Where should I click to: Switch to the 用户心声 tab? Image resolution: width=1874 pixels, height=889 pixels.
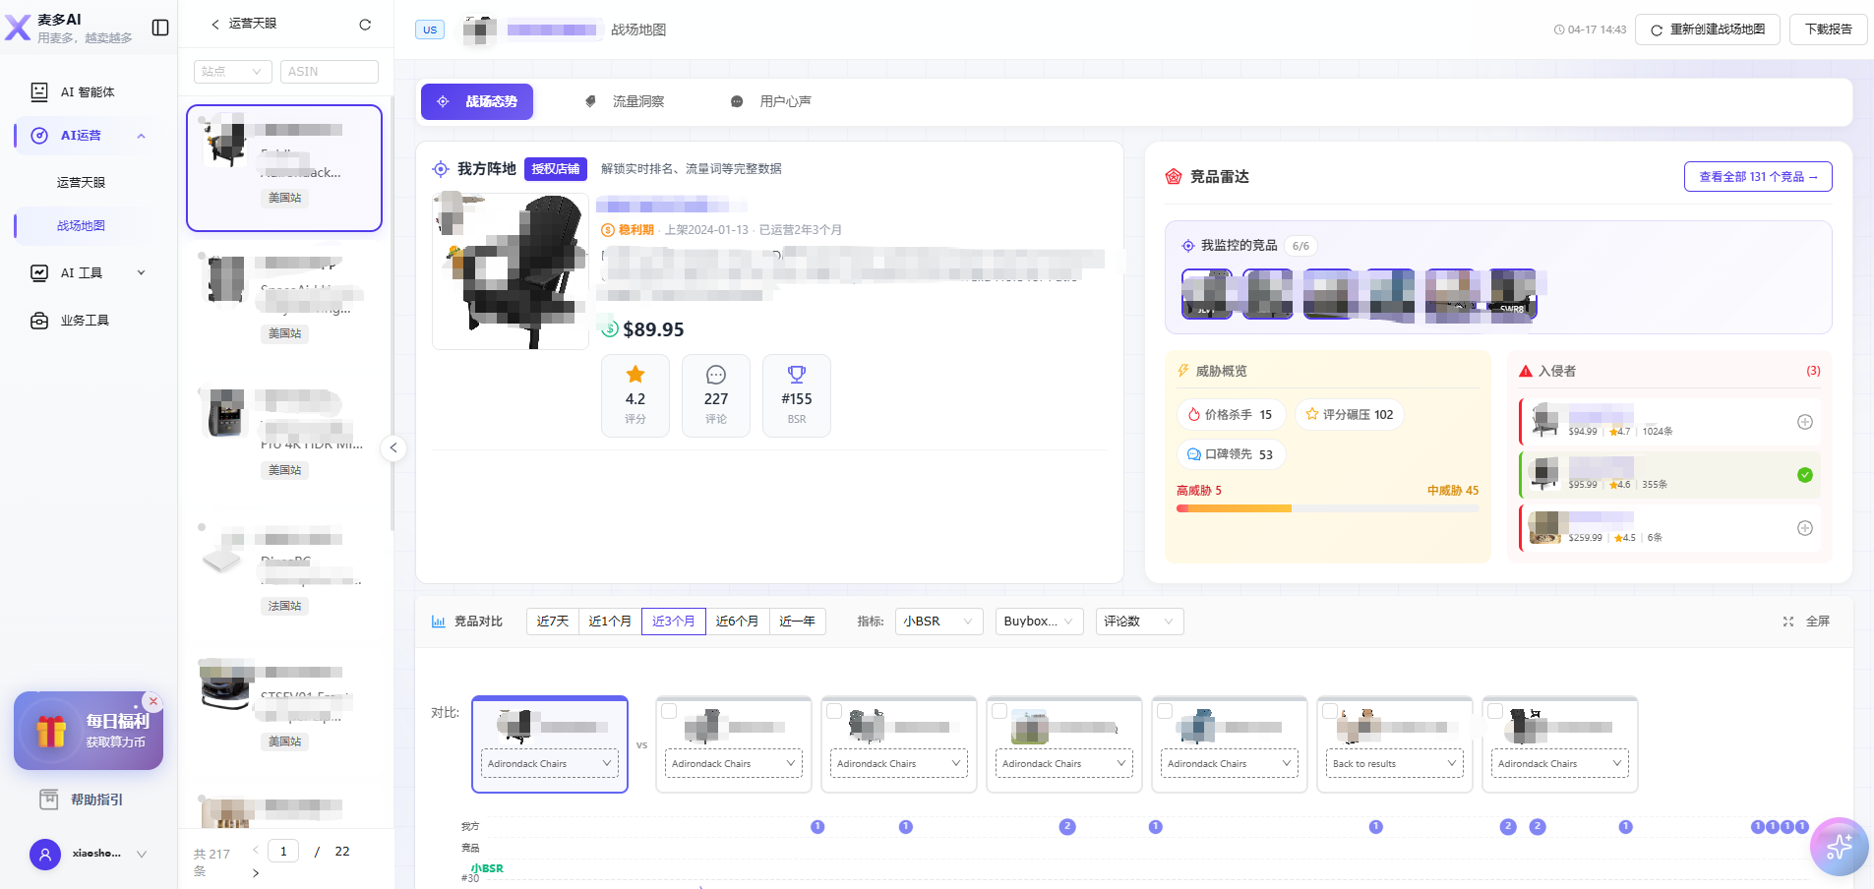[772, 101]
